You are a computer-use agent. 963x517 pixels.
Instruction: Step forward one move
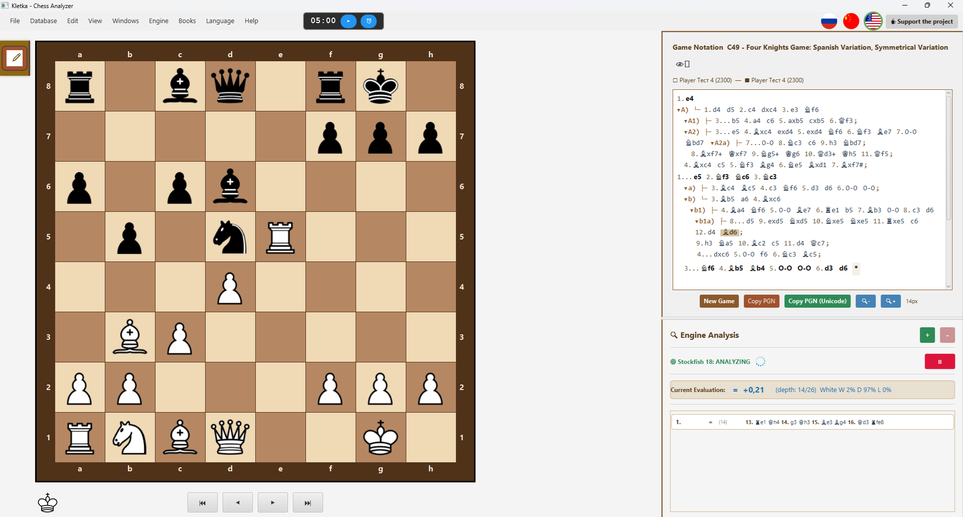pyautogui.click(x=273, y=502)
